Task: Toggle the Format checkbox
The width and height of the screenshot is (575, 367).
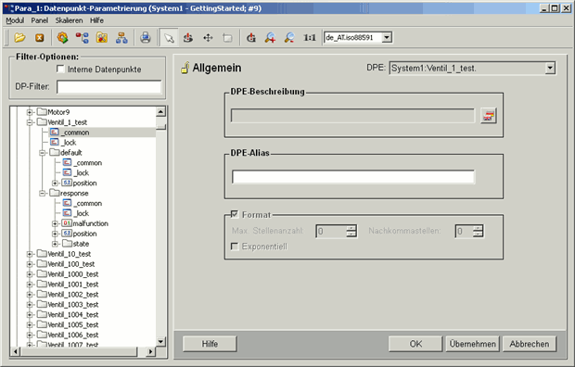Action: pyautogui.click(x=235, y=214)
